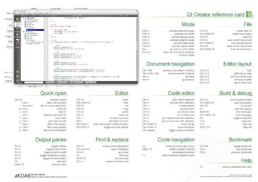Collapse the second project root in the tree
The image size is (258, 182).
click(22, 32)
